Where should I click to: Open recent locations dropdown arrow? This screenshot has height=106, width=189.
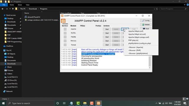click(10, 9)
